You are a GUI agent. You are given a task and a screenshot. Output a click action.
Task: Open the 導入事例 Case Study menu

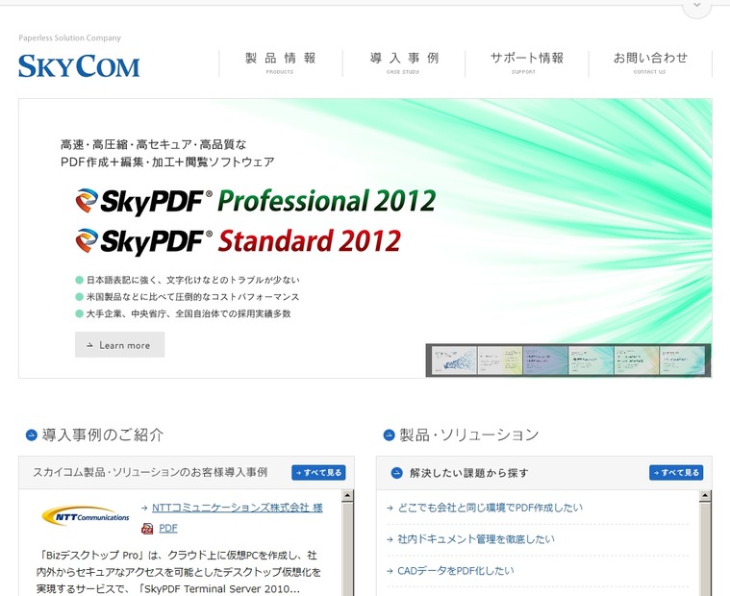point(404,63)
